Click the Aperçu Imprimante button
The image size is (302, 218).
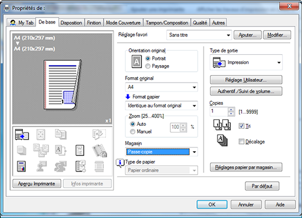(37, 184)
